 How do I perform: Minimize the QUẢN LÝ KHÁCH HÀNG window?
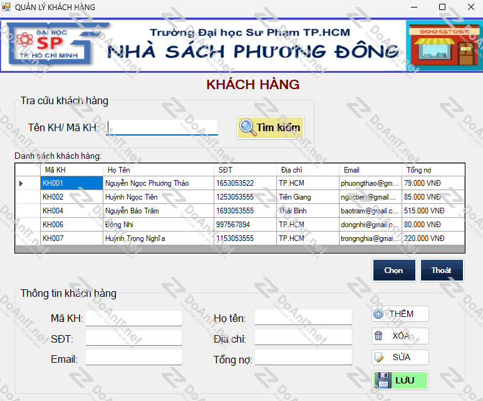click(414, 7)
